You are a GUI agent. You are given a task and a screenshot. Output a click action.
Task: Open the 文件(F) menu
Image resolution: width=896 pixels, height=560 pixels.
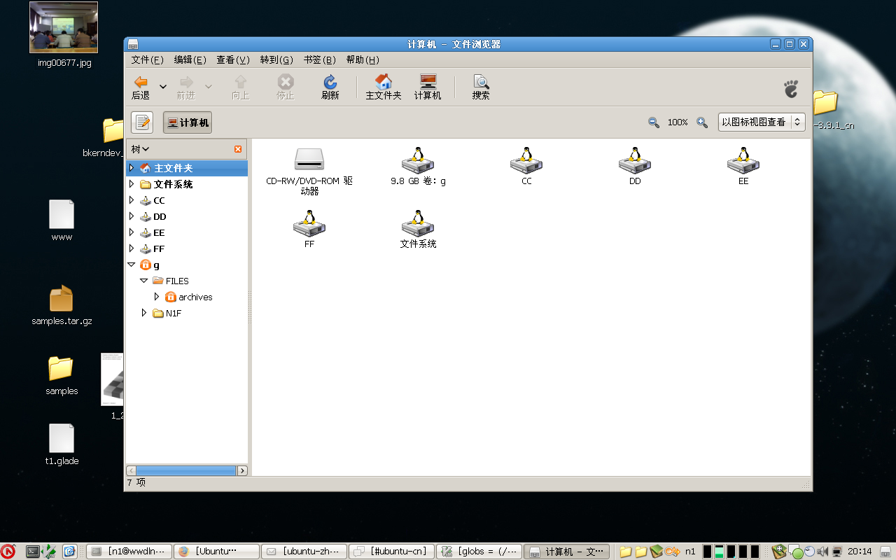point(147,60)
